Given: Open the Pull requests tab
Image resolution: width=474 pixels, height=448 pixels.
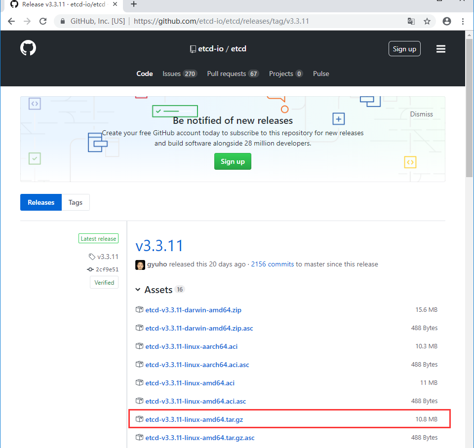Looking at the screenshot, I should [x=233, y=74].
